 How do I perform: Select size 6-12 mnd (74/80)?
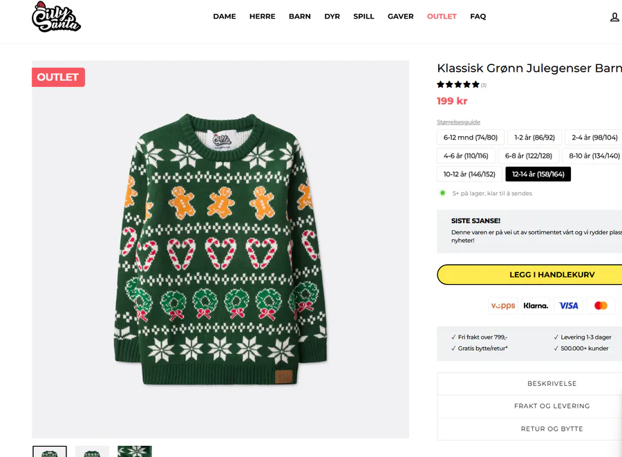click(470, 138)
